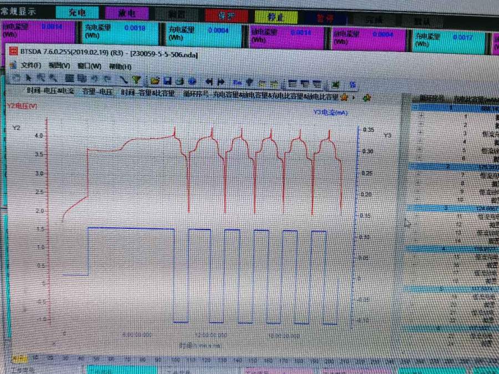Select cycle 5 highlighted row in table

click(x=451, y=289)
